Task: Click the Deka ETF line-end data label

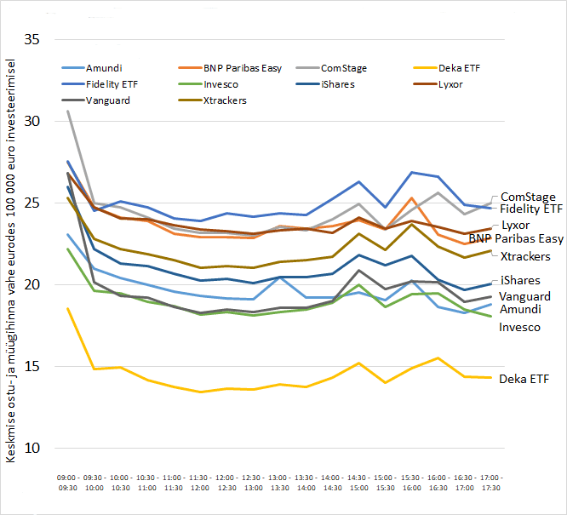Action: pos(524,379)
